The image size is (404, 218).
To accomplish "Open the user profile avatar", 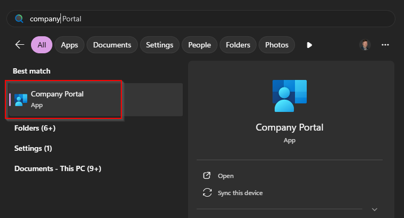I will coord(364,45).
